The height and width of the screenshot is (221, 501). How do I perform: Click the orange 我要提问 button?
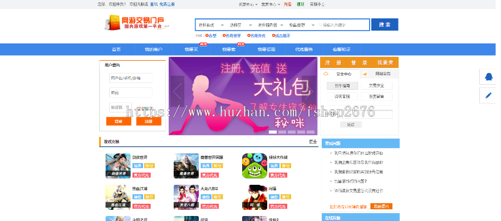381,207
